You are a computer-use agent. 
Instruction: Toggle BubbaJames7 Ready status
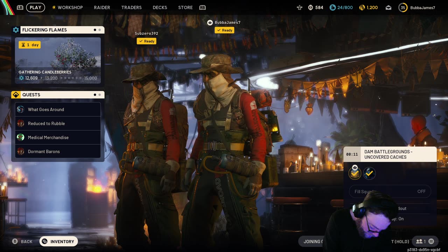pyautogui.click(x=224, y=30)
